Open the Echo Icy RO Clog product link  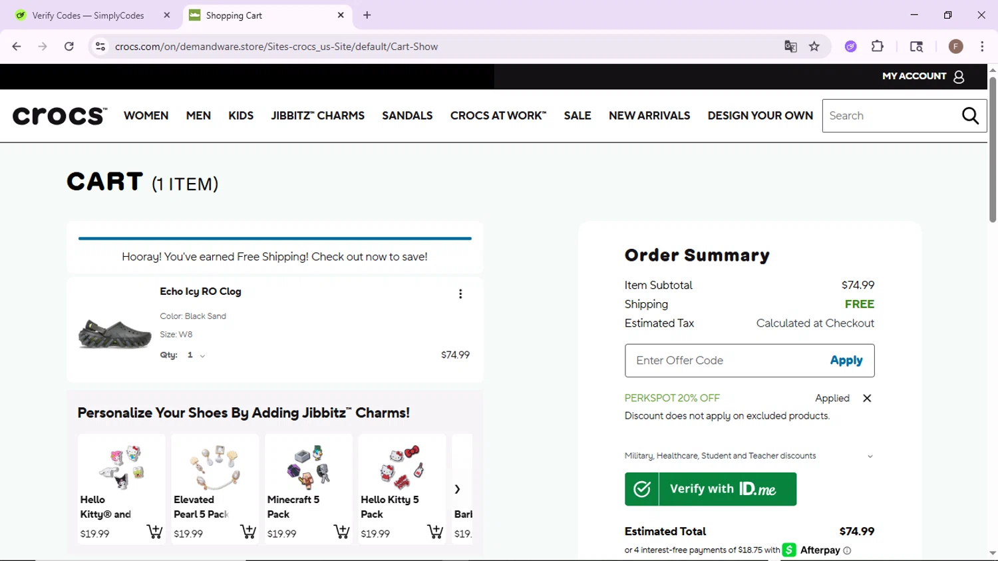[x=200, y=291]
